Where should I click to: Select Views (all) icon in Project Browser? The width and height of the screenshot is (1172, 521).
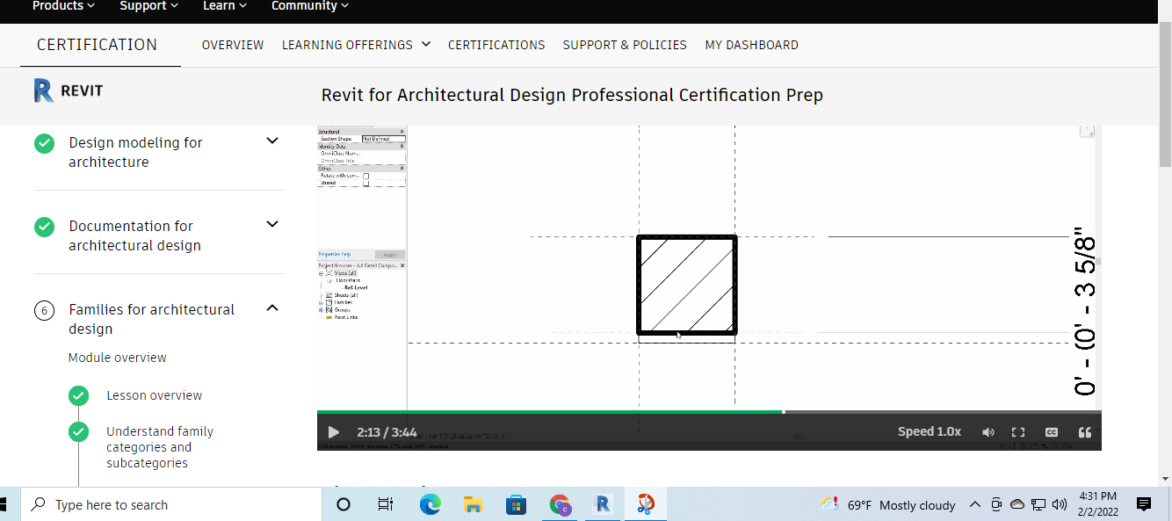(x=329, y=274)
